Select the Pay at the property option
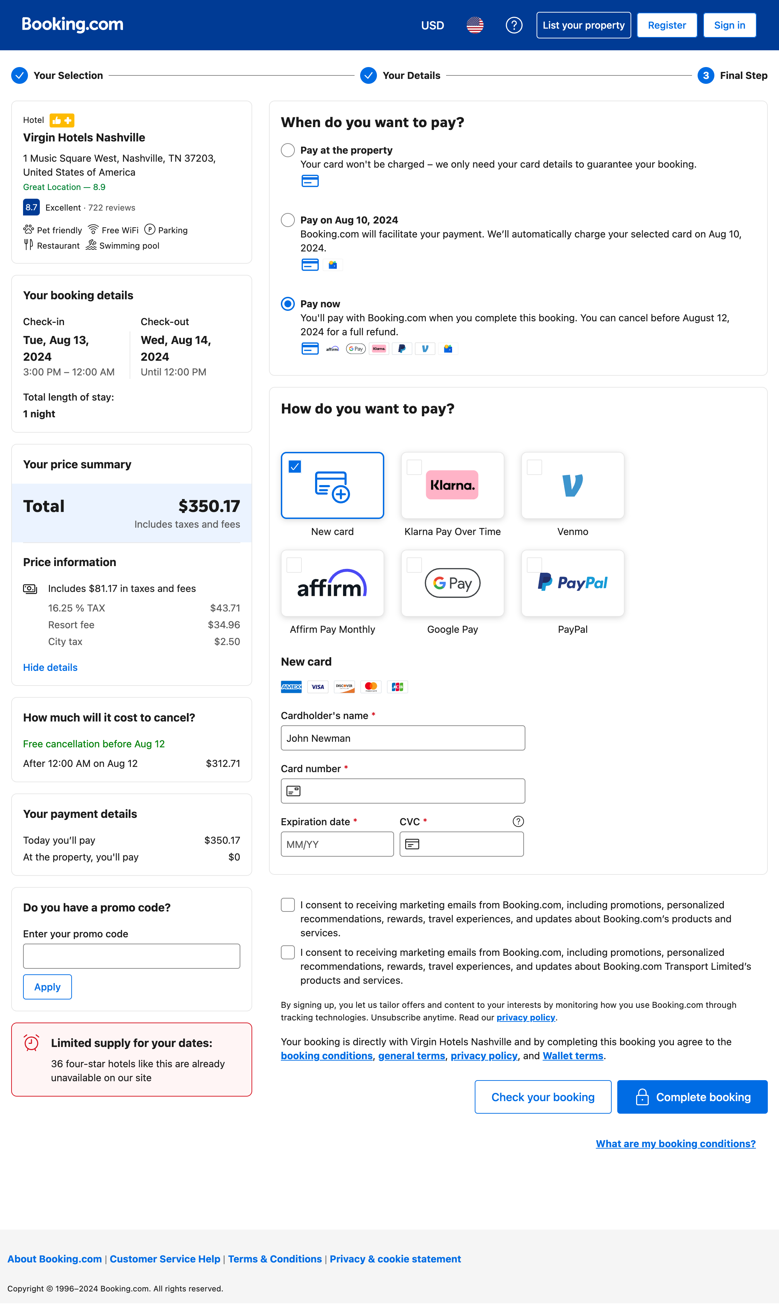Image resolution: width=779 pixels, height=1304 pixels. click(x=287, y=150)
